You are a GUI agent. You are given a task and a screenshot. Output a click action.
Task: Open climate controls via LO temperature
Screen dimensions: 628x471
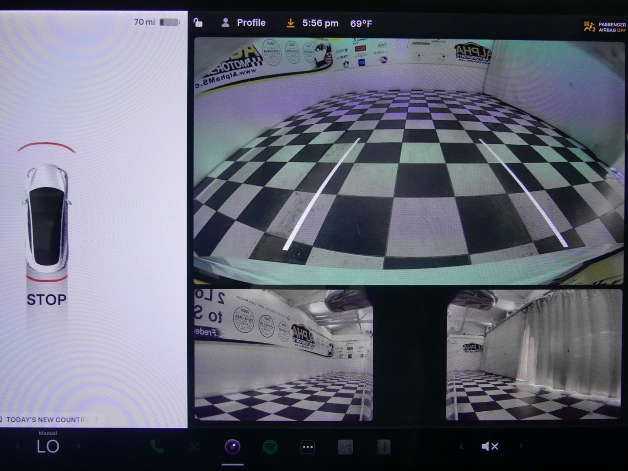tap(48, 446)
